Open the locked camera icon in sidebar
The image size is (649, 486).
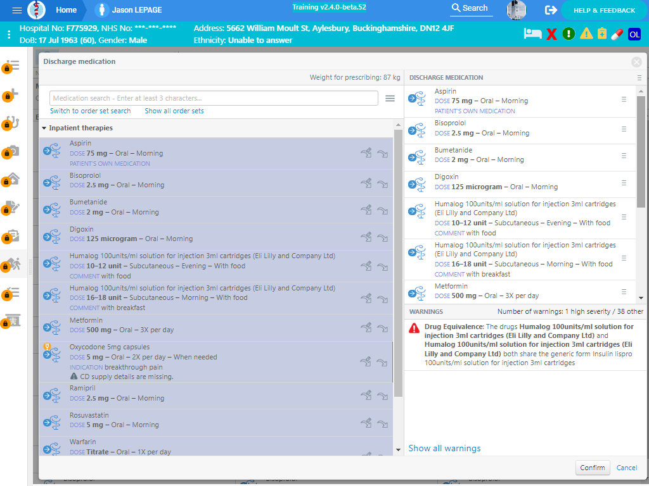[11, 152]
